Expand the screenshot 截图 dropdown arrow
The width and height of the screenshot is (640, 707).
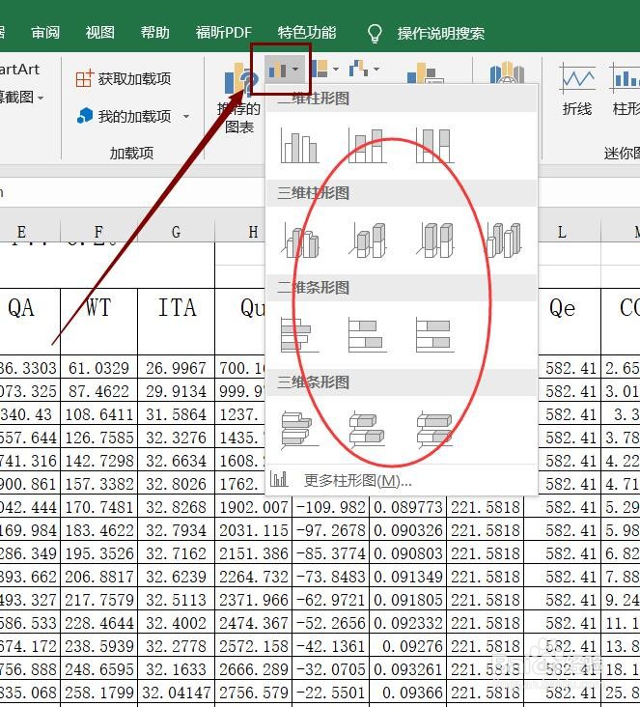click(41, 98)
